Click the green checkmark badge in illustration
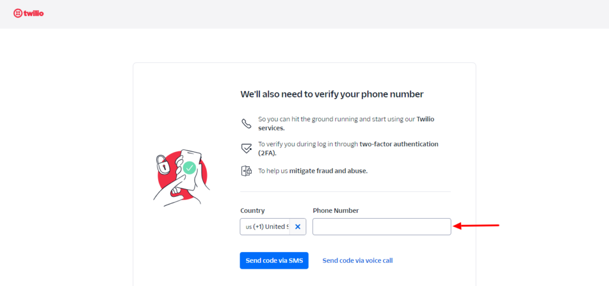The image size is (609, 286). coord(190,168)
